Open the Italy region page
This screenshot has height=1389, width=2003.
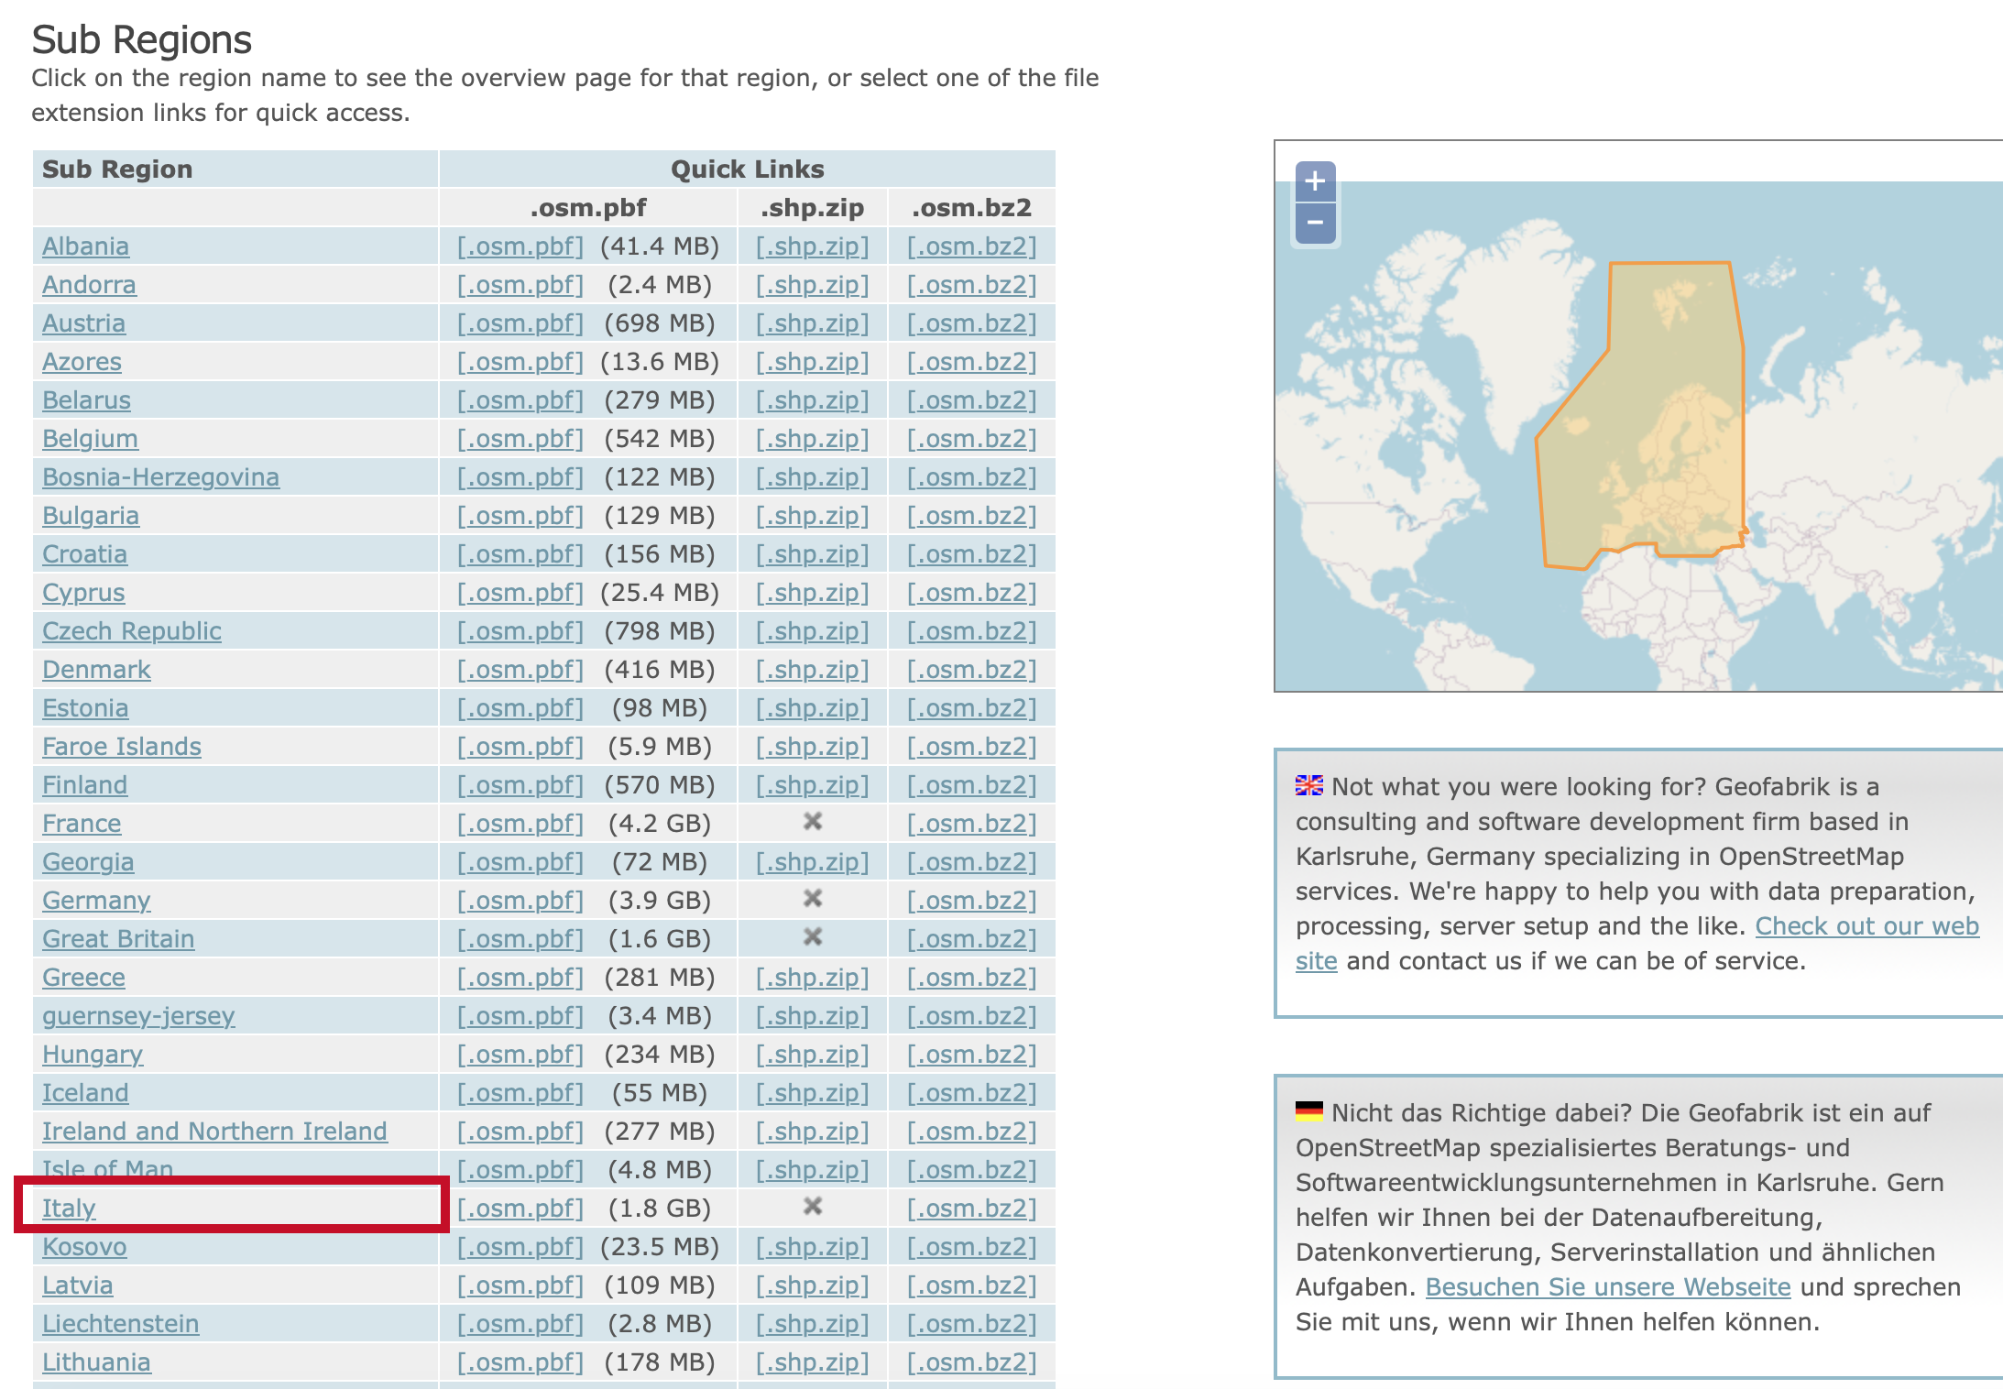[69, 1209]
